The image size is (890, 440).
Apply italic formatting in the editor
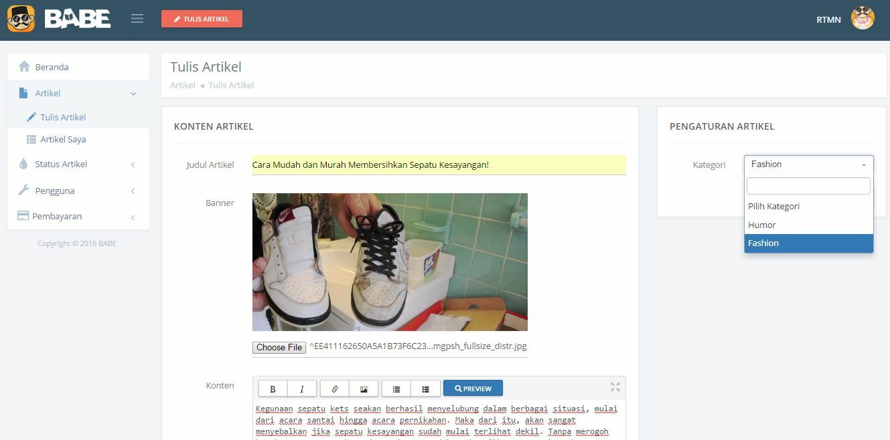tap(302, 389)
